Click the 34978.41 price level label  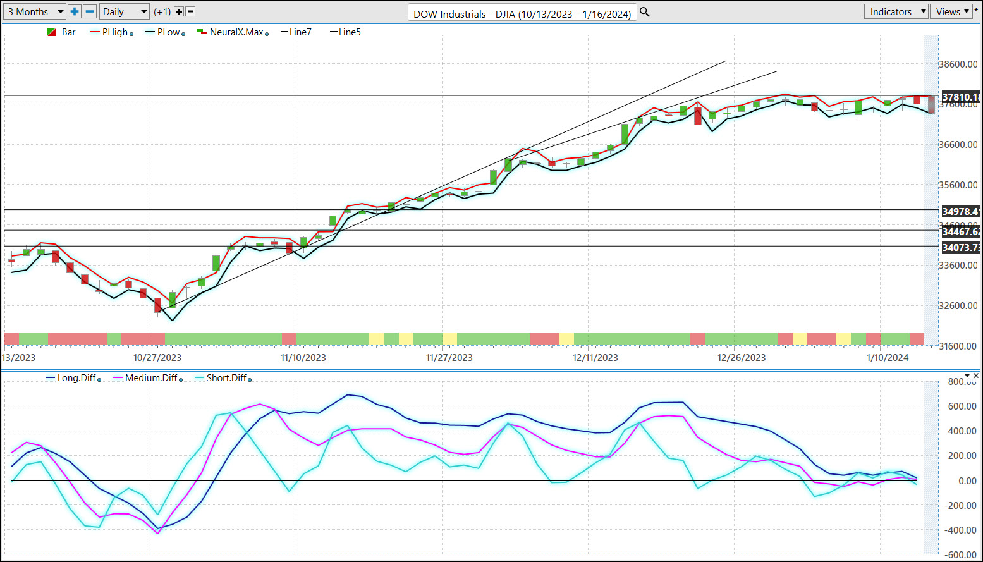pyautogui.click(x=961, y=212)
